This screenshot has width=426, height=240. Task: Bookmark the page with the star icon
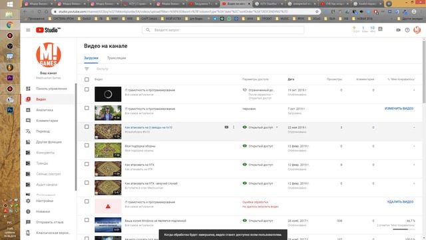(x=317, y=12)
